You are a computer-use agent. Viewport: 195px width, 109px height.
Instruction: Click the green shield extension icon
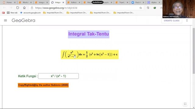tap(154, 8)
